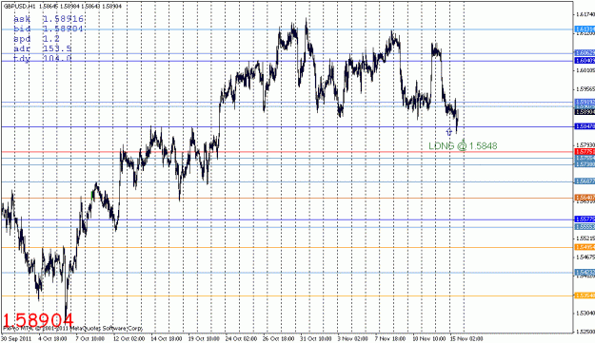Click the brown 1.5640 price level tag

click(585, 198)
